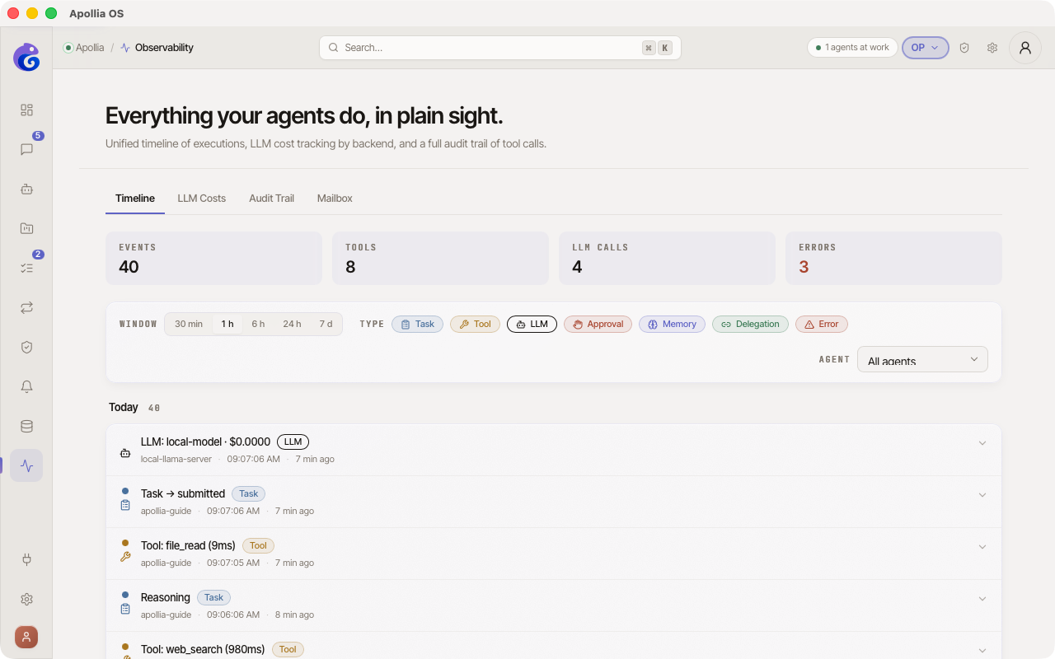Open the Apollia logo home icon

pos(26,57)
